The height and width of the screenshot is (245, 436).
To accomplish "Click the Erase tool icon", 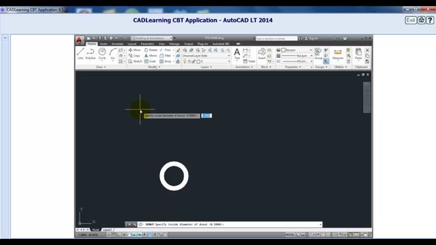I will point(178,50).
